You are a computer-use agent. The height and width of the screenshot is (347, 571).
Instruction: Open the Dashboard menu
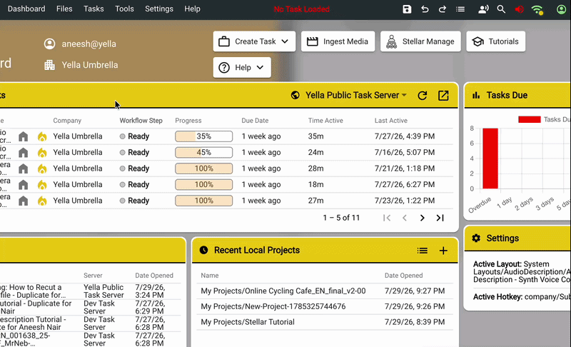26,9
